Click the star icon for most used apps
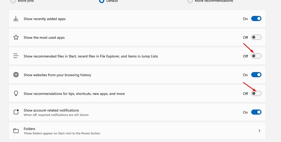The height and width of the screenshot is (142, 281). click(x=16, y=37)
